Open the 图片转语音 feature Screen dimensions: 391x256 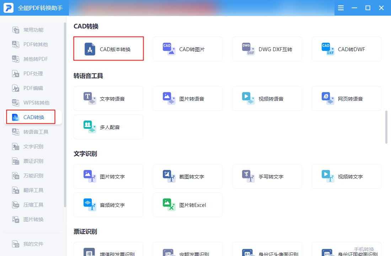point(187,98)
